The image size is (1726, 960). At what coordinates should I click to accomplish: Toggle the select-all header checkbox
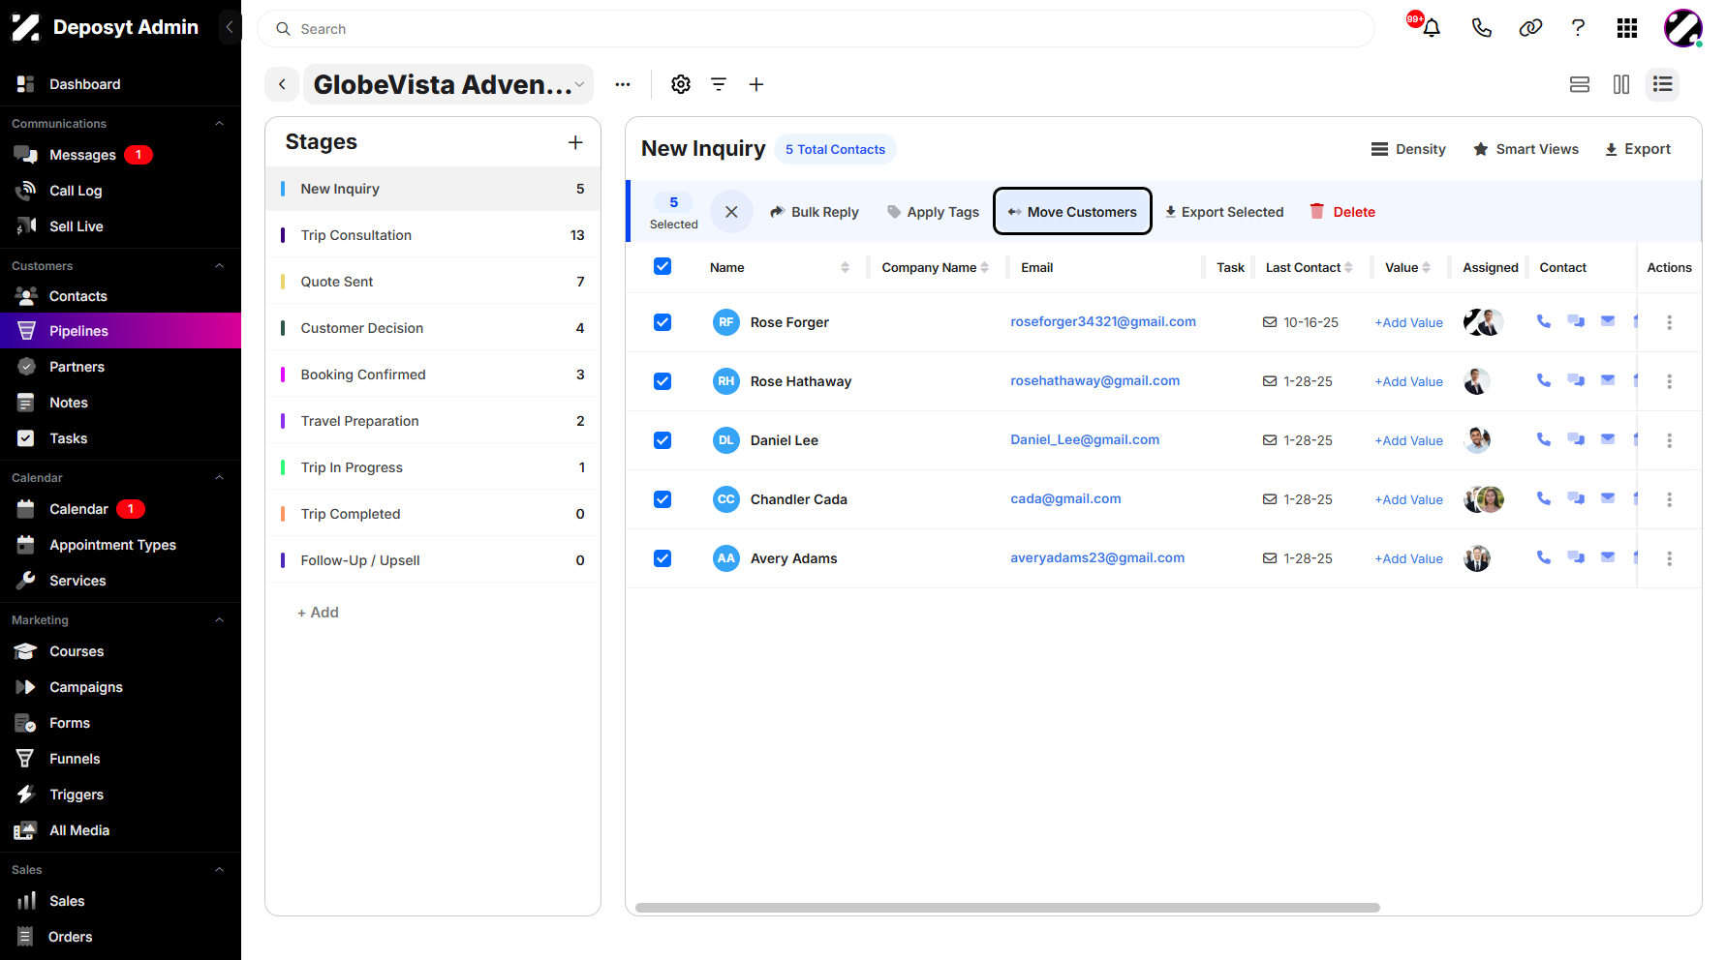click(x=663, y=266)
